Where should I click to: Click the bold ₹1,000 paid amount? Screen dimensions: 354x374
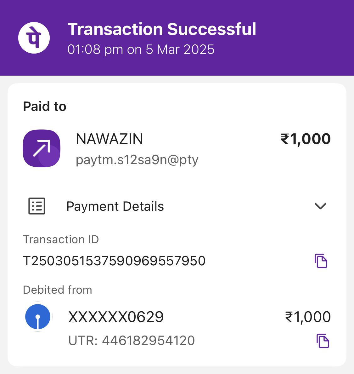click(306, 139)
